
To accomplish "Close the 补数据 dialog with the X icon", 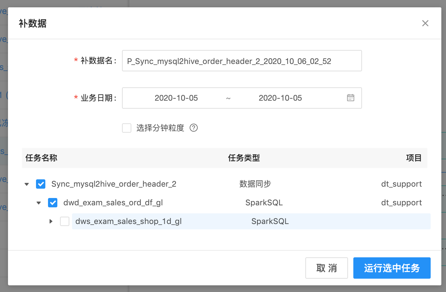I will coord(425,23).
